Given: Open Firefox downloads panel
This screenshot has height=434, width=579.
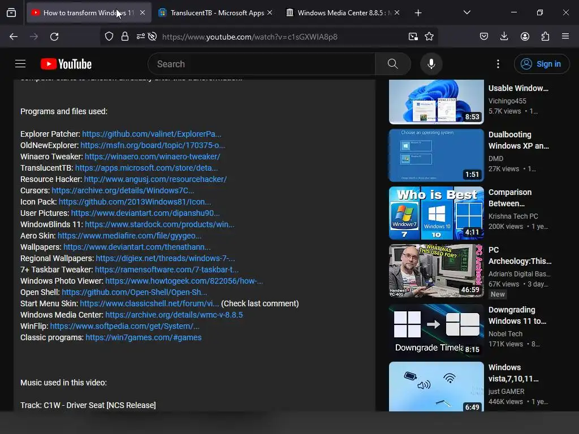Looking at the screenshot, I should click(504, 37).
